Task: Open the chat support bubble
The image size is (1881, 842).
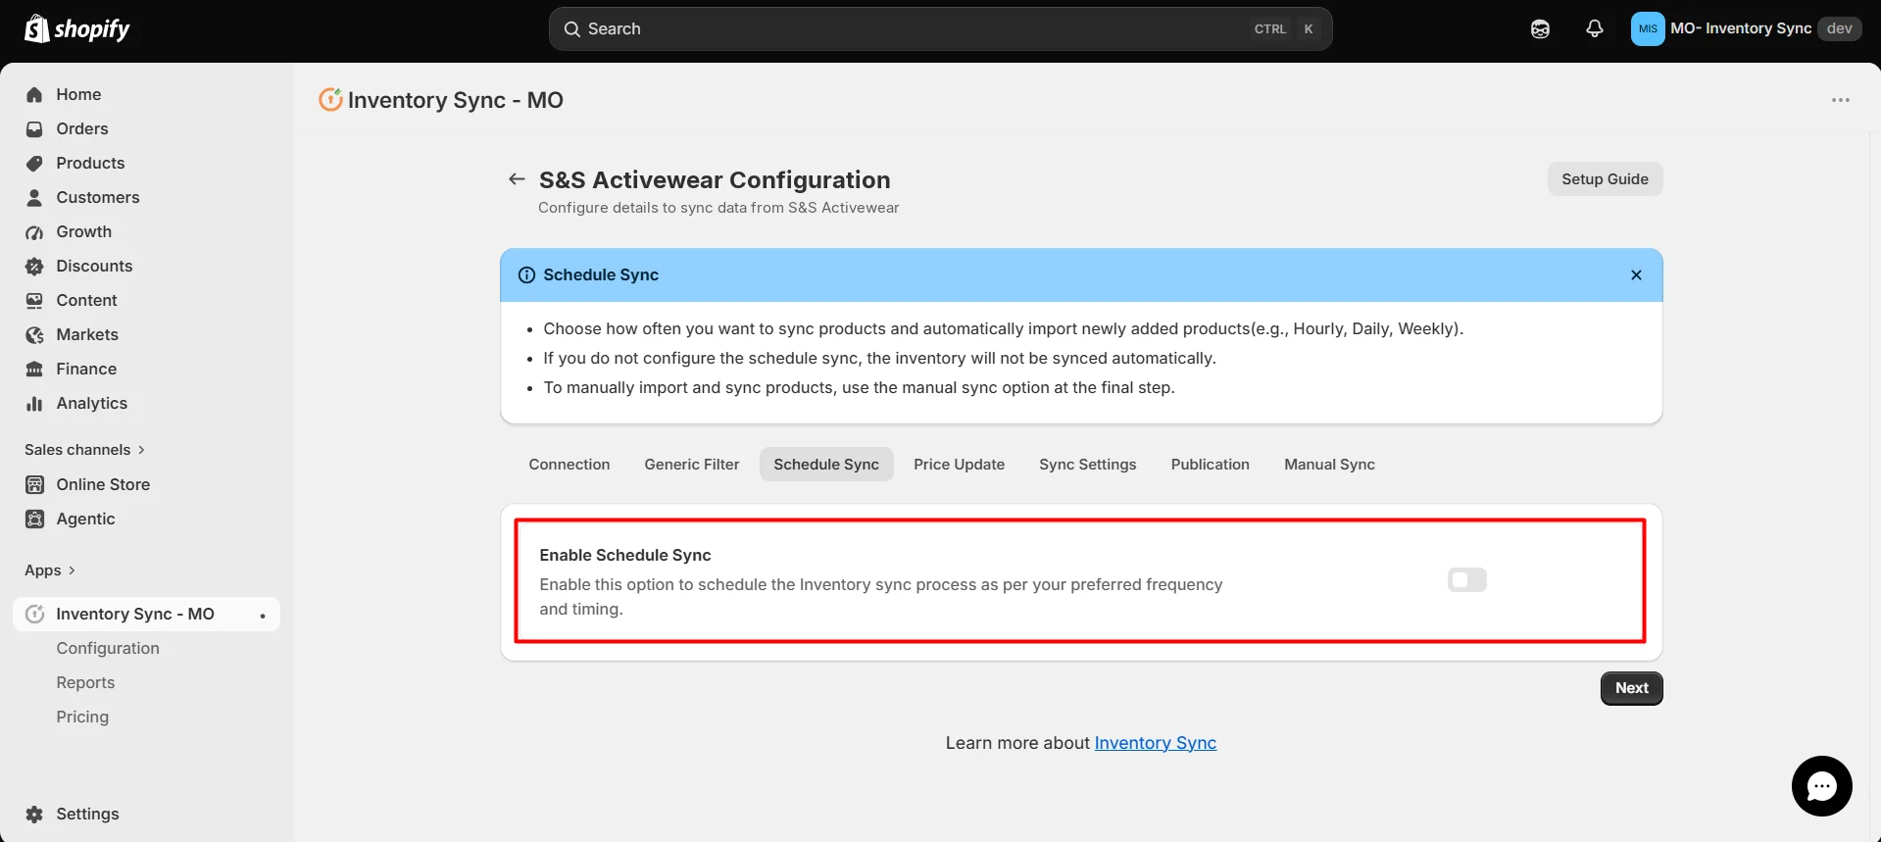Action: tap(1821, 786)
